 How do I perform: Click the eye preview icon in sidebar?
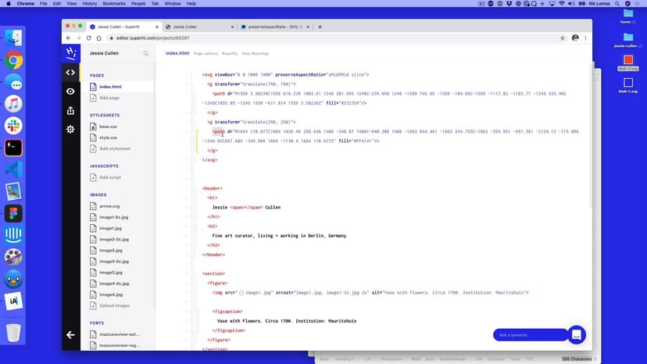(x=70, y=91)
